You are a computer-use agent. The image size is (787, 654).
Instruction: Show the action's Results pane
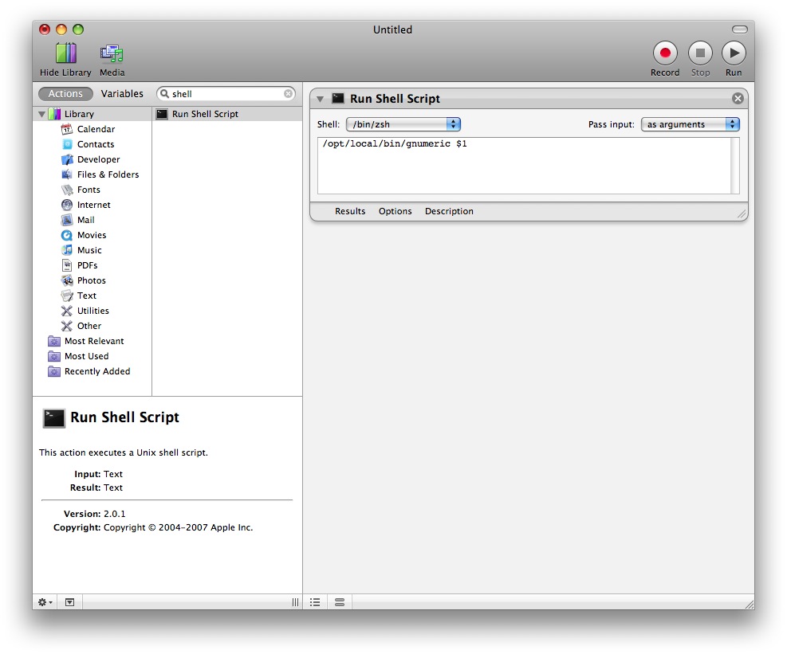350,211
